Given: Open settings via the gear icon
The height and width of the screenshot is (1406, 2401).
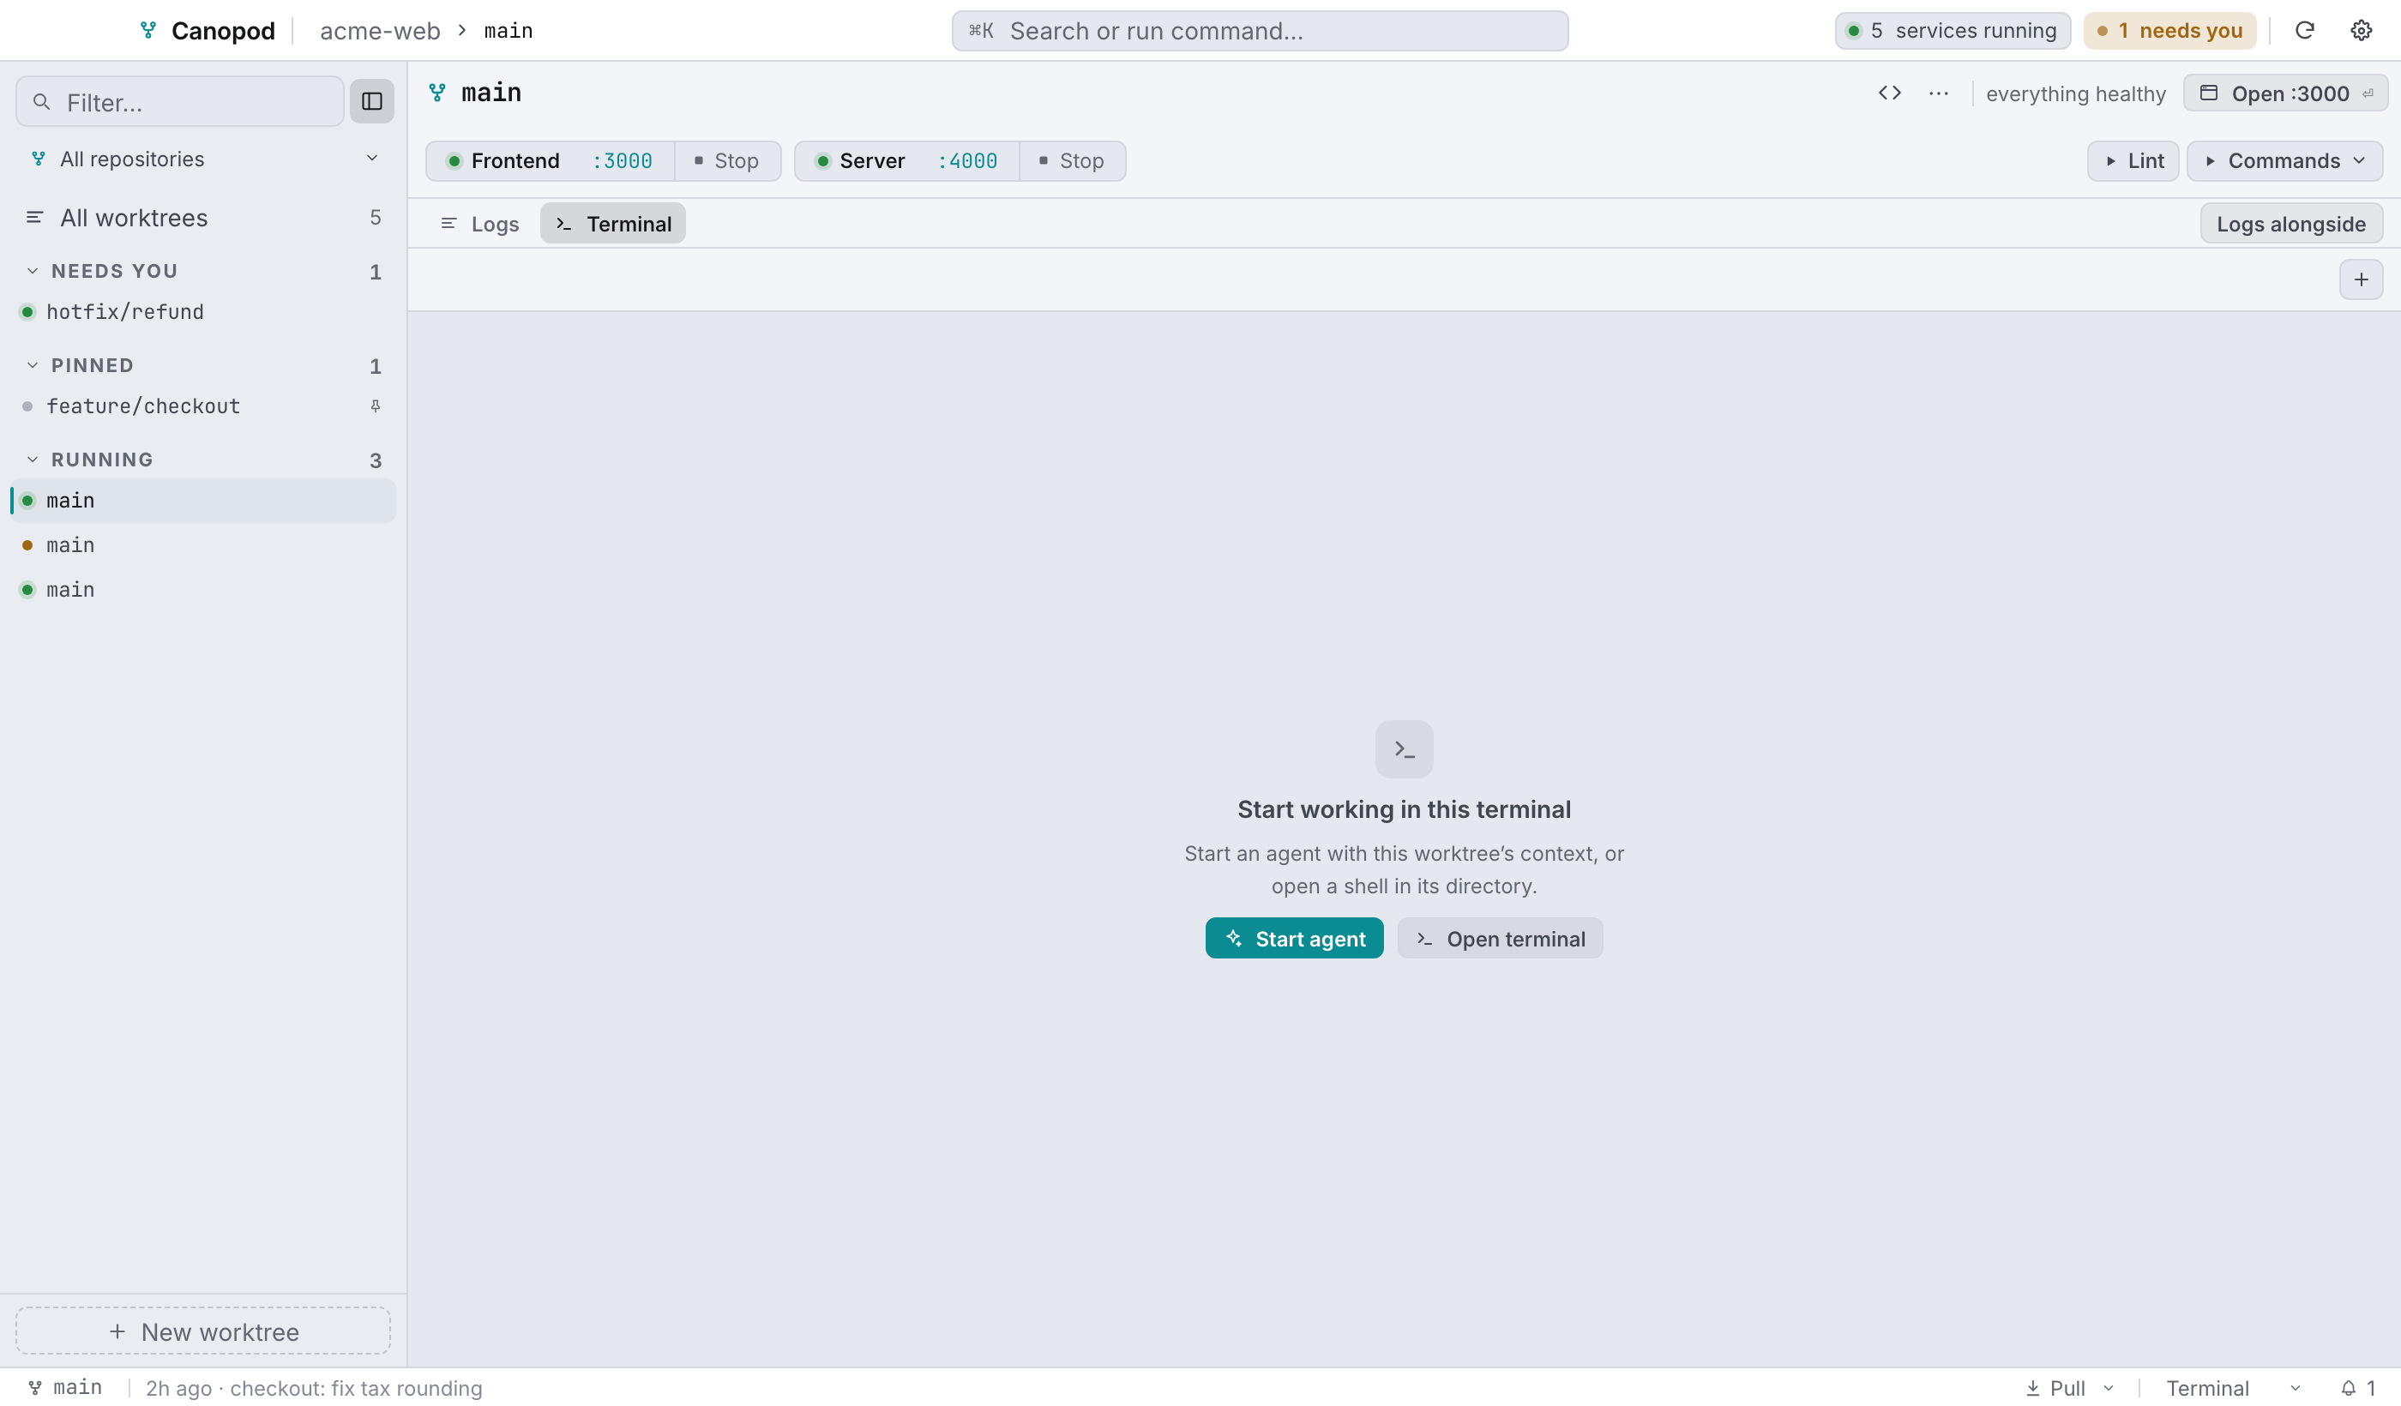Looking at the screenshot, I should [2361, 31].
